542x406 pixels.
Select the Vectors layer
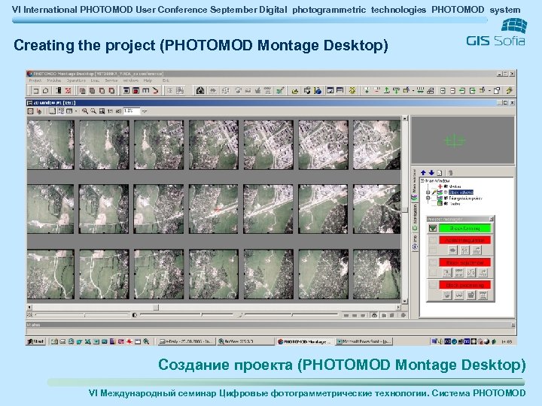click(455, 204)
